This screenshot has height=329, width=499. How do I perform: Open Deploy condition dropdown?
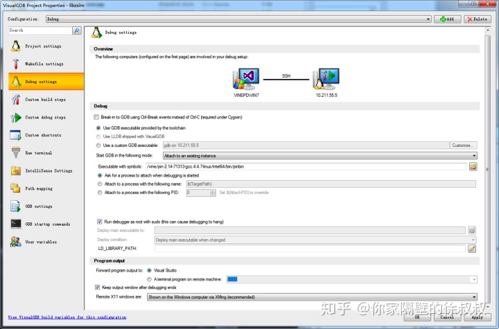315,240
